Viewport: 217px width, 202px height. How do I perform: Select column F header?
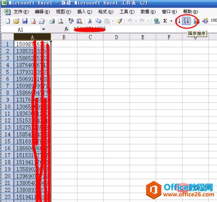click(x=169, y=37)
